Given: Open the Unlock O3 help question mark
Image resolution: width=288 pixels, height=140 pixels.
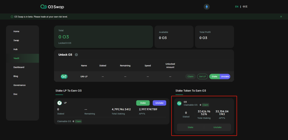Looking at the screenshot, I should pyautogui.click(x=77, y=55).
